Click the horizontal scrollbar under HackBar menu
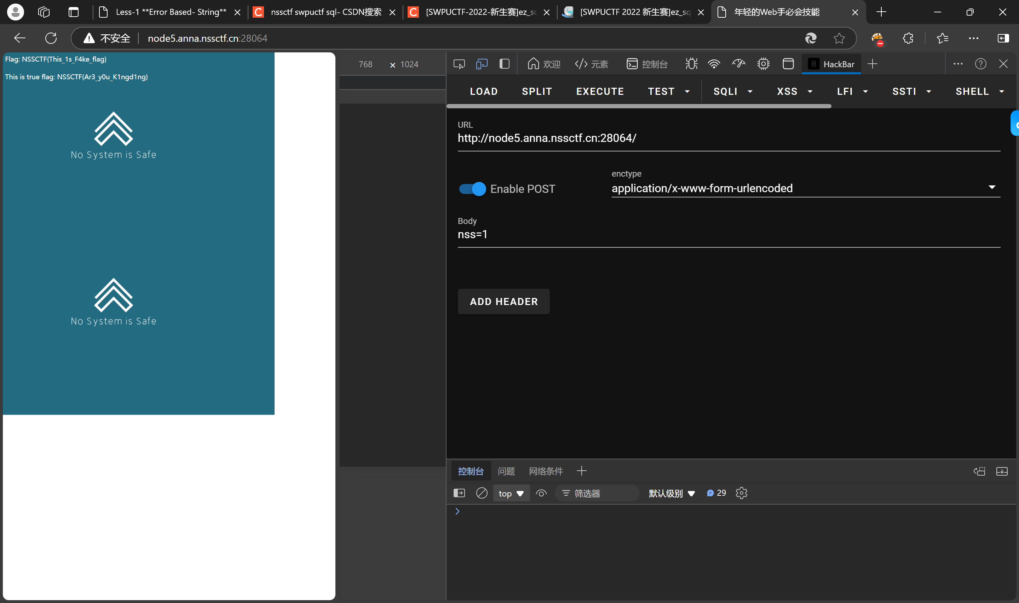The image size is (1019, 603). [x=639, y=106]
